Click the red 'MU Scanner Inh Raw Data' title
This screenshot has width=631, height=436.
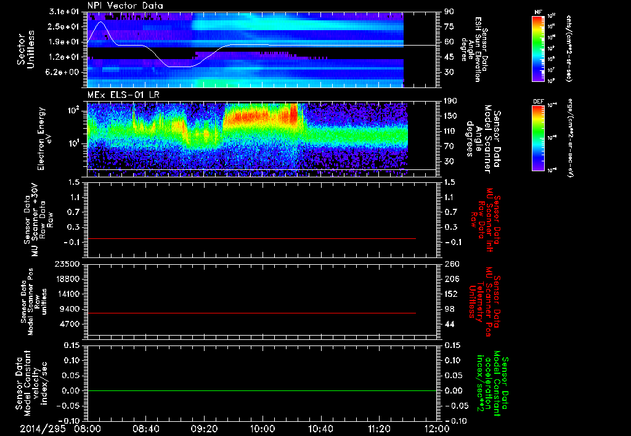pos(485,220)
